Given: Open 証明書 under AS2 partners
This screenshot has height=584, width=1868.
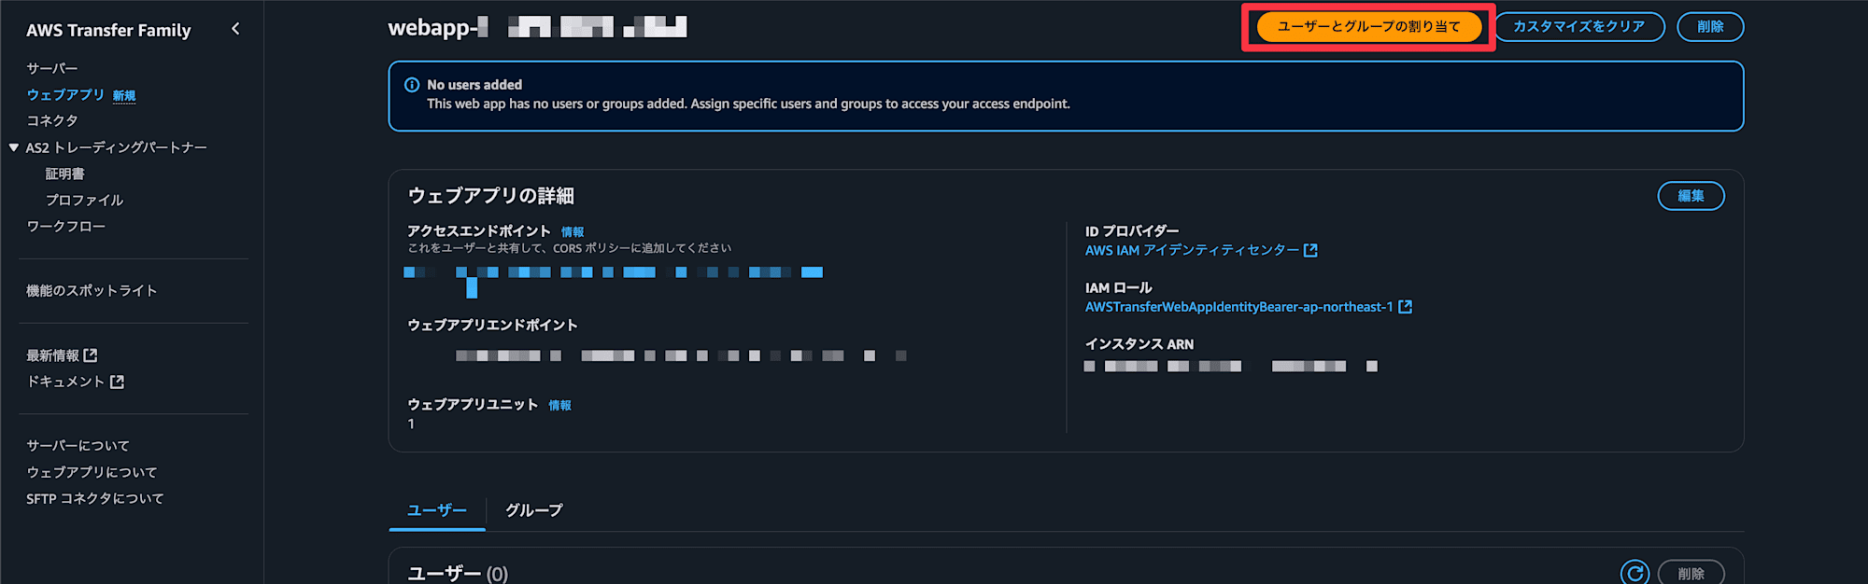Looking at the screenshot, I should pyautogui.click(x=65, y=174).
